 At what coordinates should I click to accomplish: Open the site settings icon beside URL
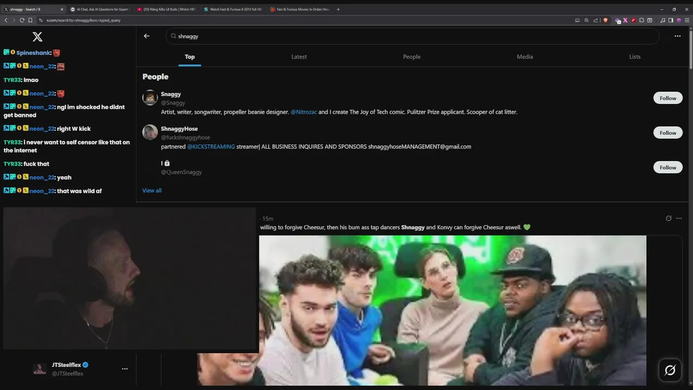click(x=41, y=20)
